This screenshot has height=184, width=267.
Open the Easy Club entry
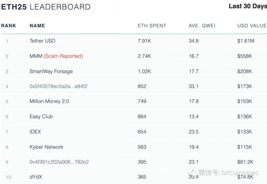coord(41,116)
